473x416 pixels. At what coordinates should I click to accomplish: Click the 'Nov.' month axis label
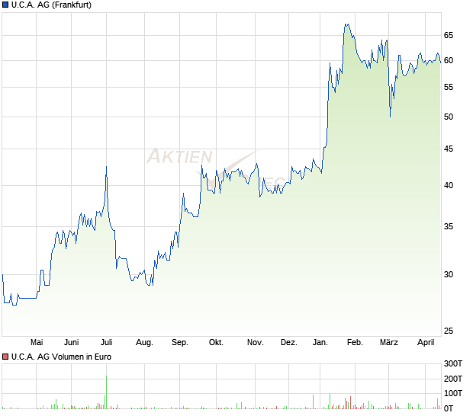(x=256, y=343)
